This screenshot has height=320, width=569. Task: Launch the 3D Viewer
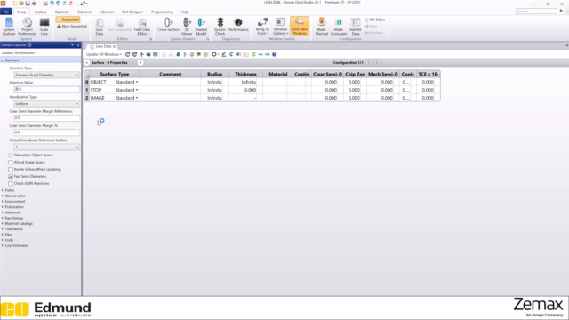(187, 27)
